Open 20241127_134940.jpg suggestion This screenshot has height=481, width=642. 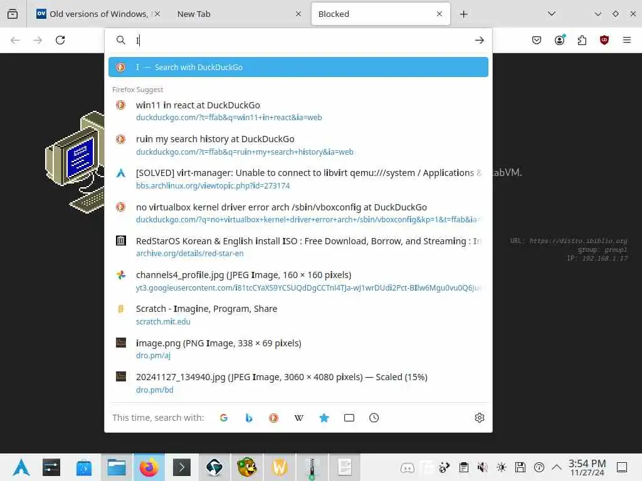point(298,383)
